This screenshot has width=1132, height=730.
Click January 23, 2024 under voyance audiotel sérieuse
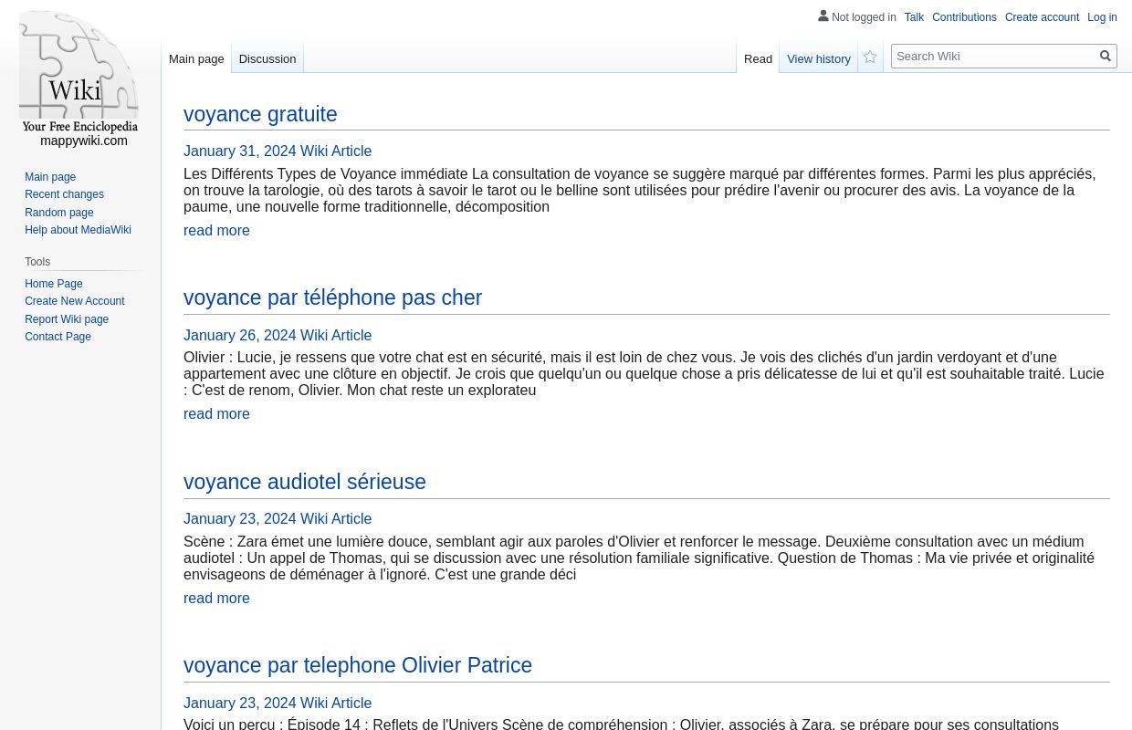tap(278, 519)
